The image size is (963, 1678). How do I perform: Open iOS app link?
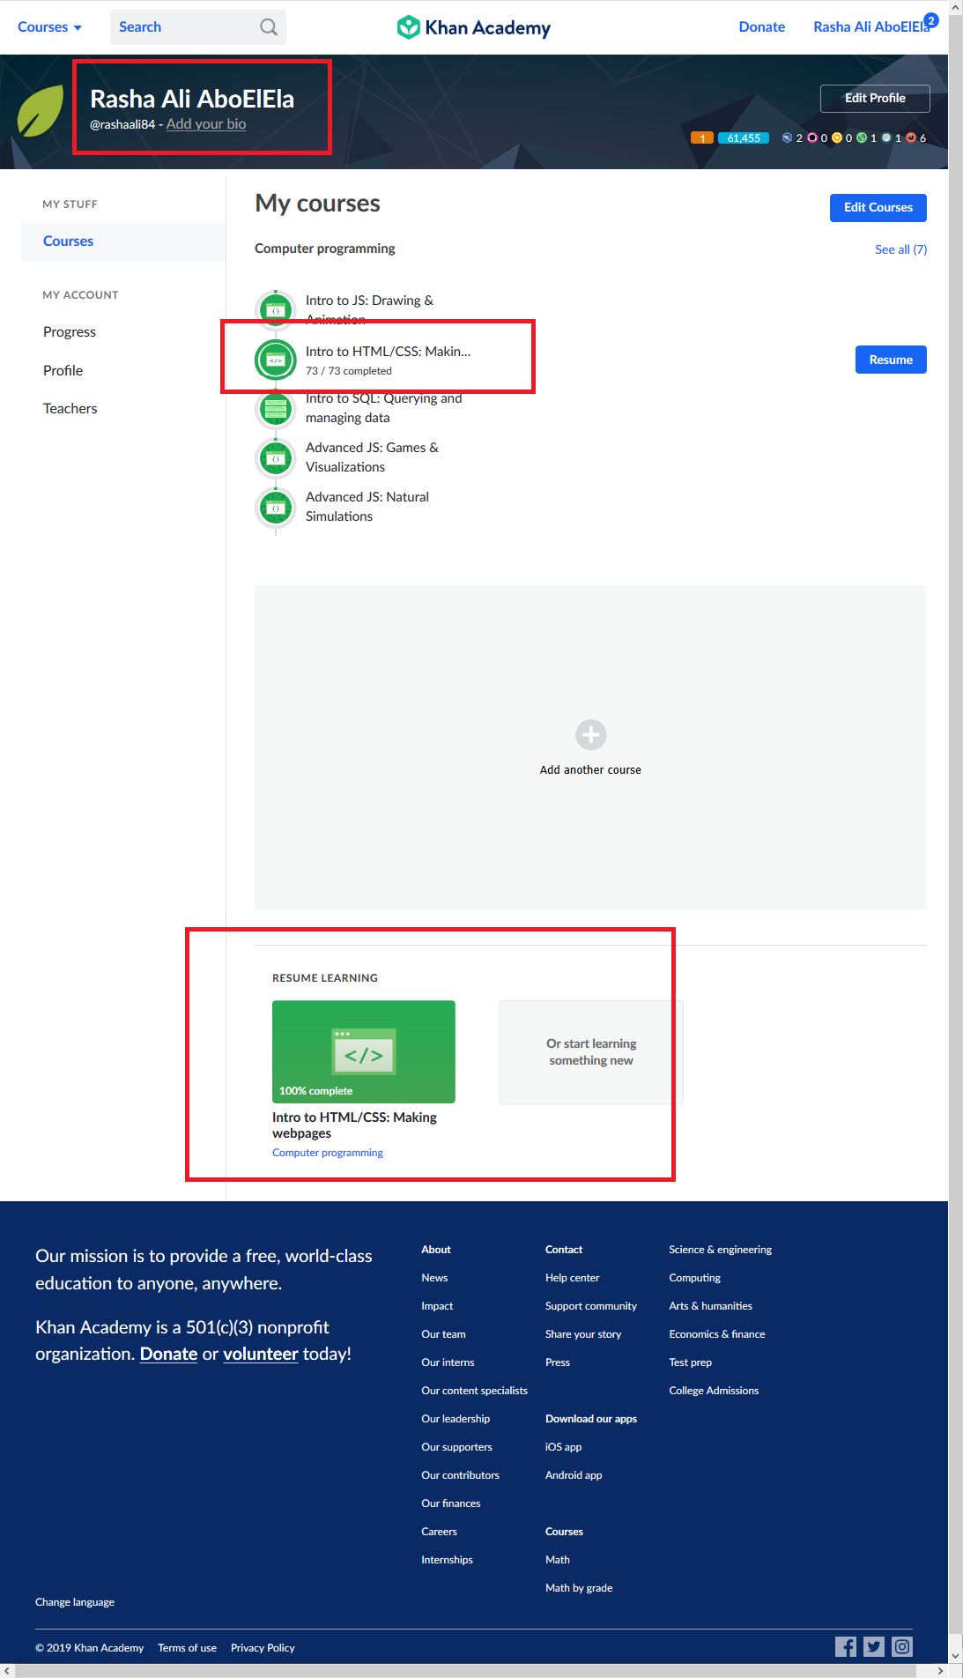click(563, 1447)
